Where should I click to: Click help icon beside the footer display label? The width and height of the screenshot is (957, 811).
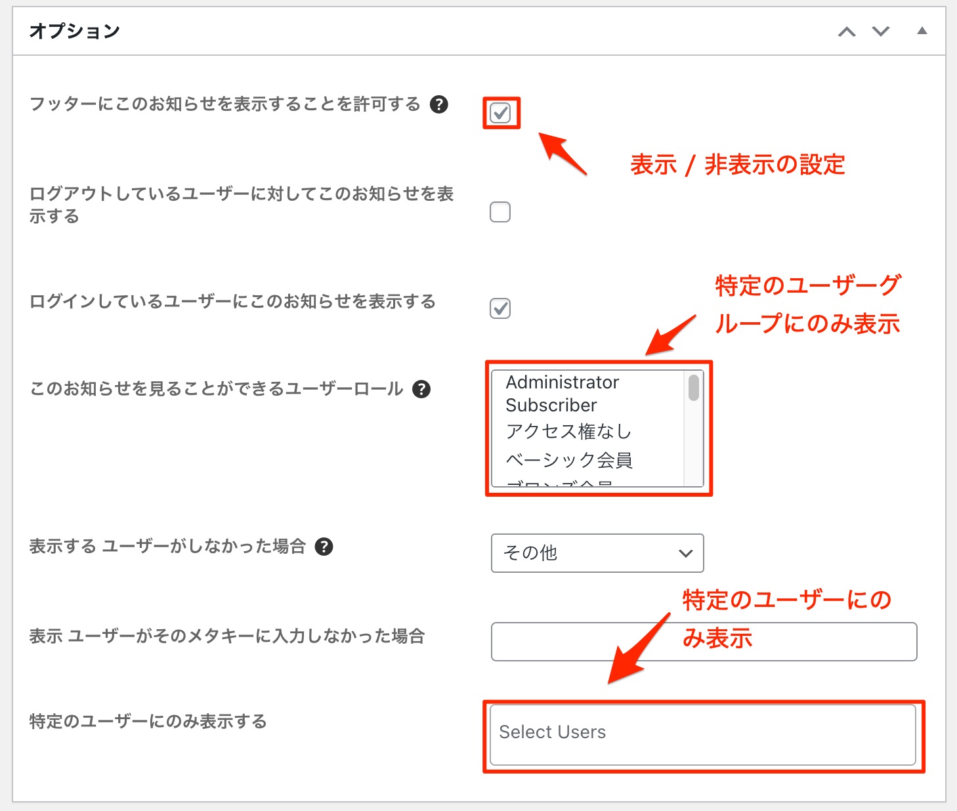[438, 104]
